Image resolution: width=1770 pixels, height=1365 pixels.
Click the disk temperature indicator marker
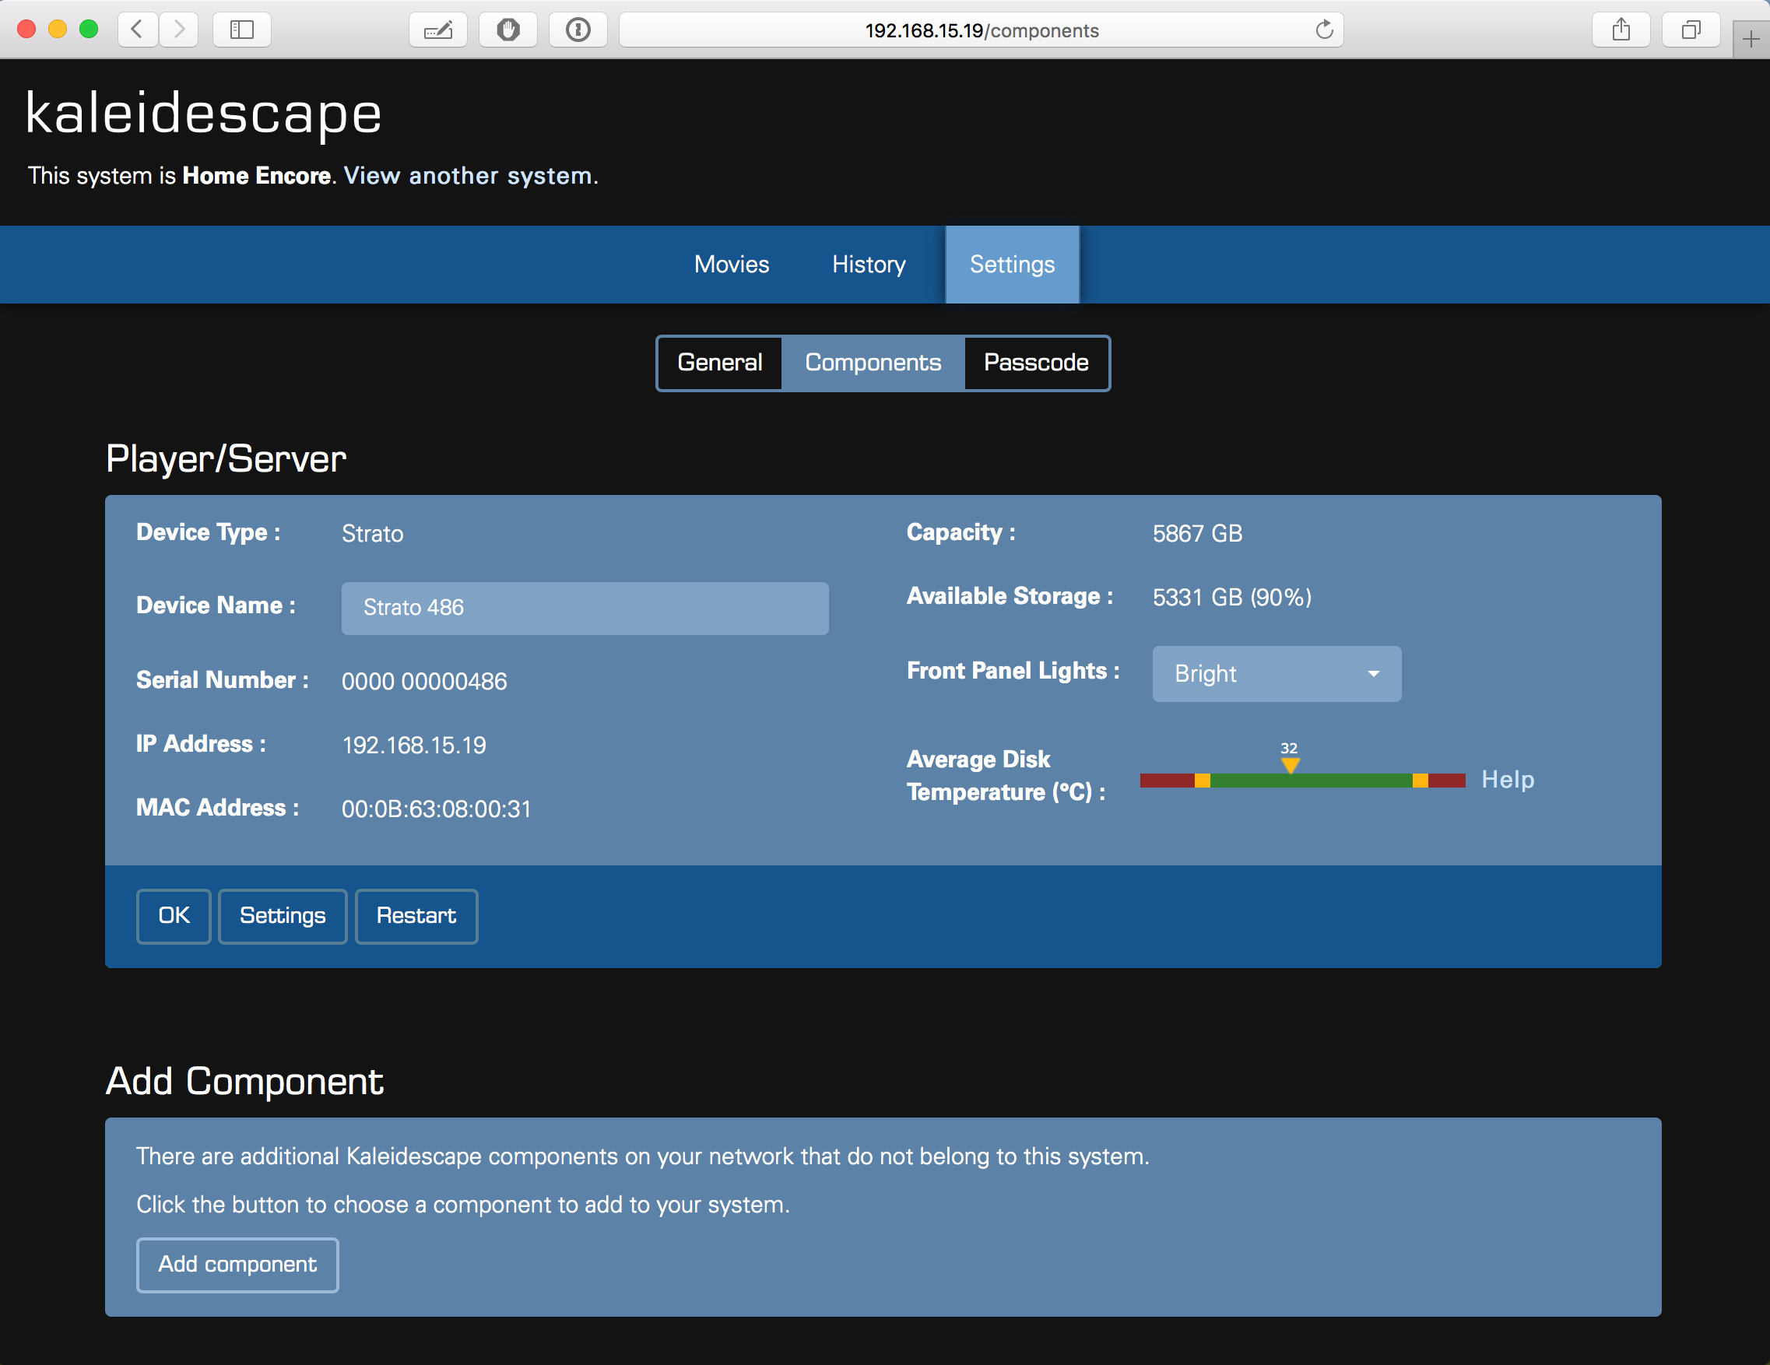[1291, 763]
